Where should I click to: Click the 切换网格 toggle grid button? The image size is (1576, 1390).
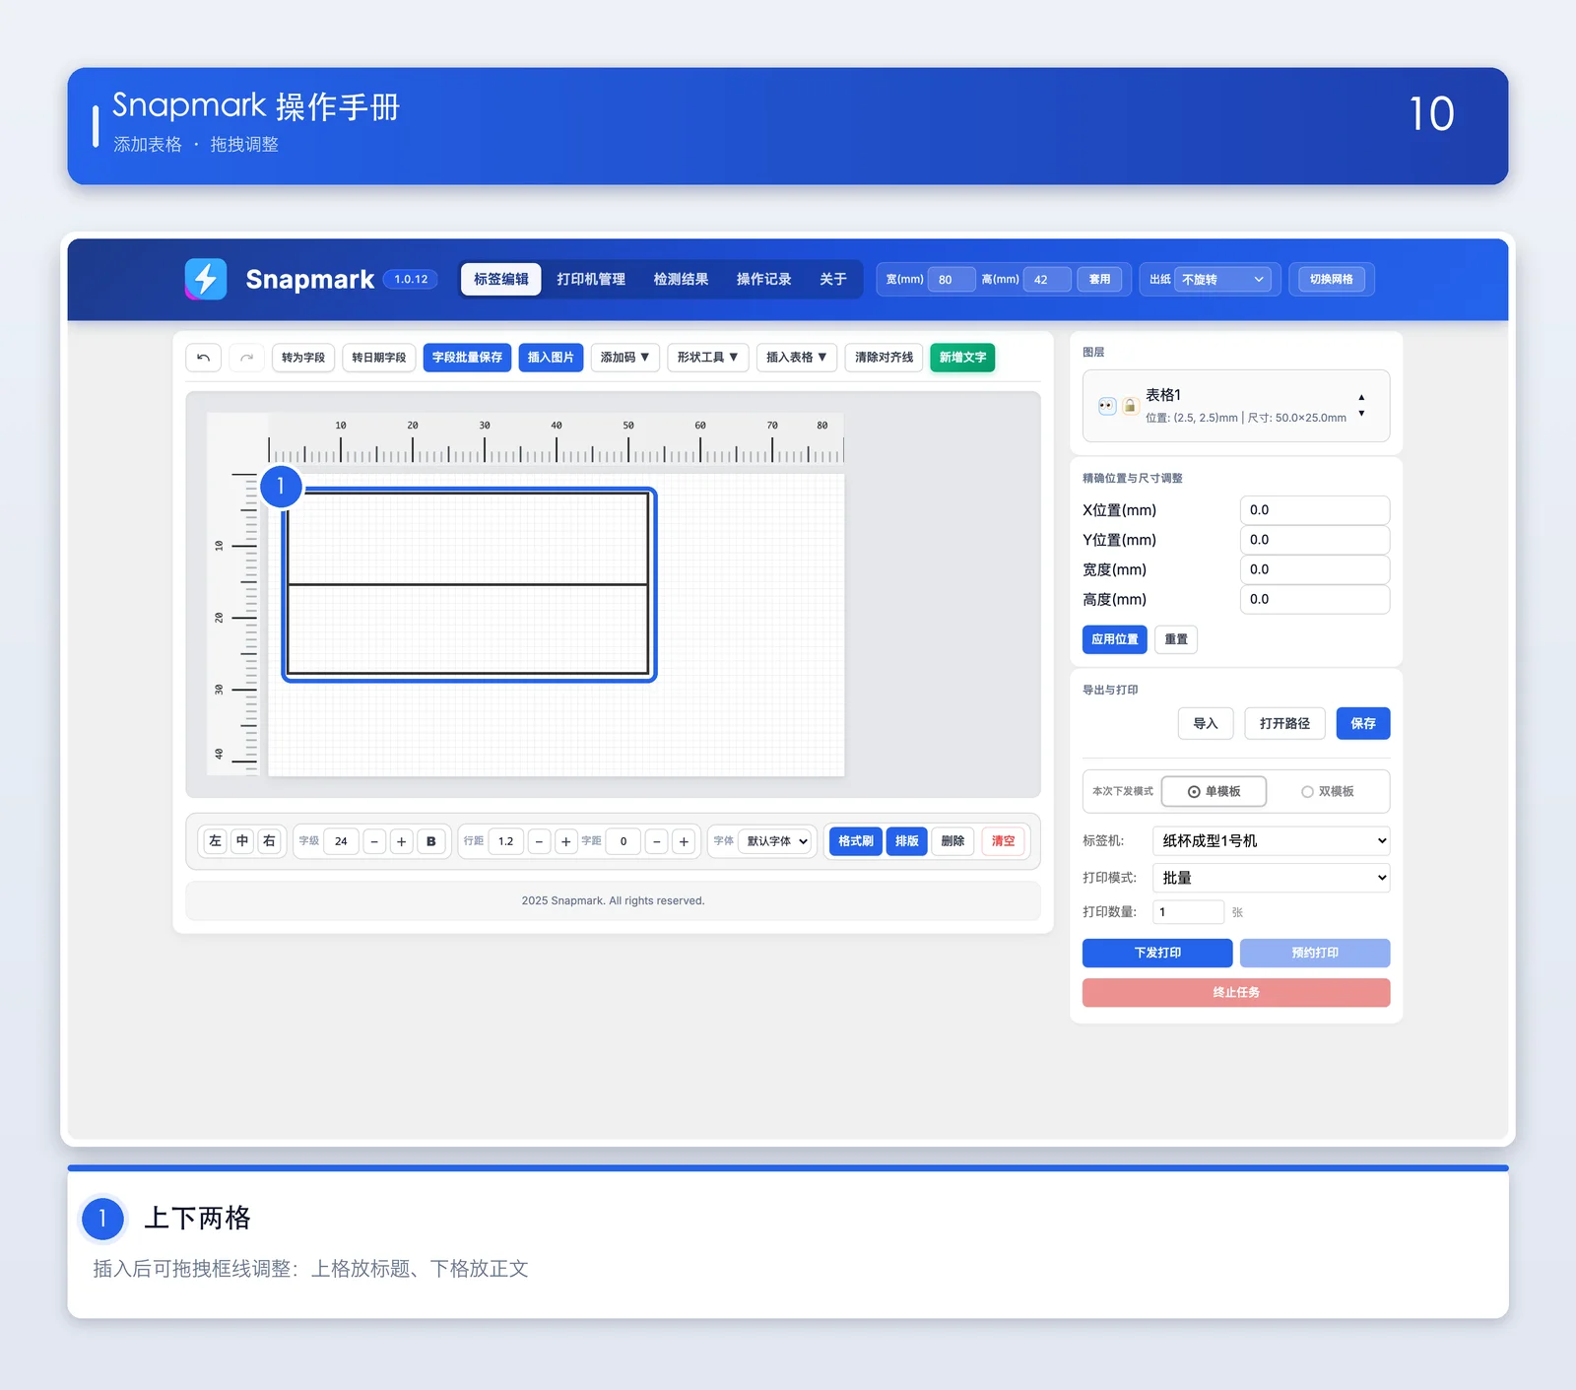(1331, 280)
